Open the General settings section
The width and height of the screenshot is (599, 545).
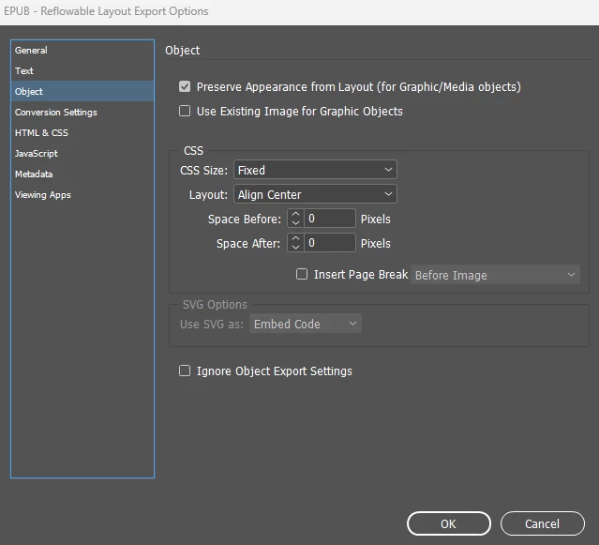82,50
